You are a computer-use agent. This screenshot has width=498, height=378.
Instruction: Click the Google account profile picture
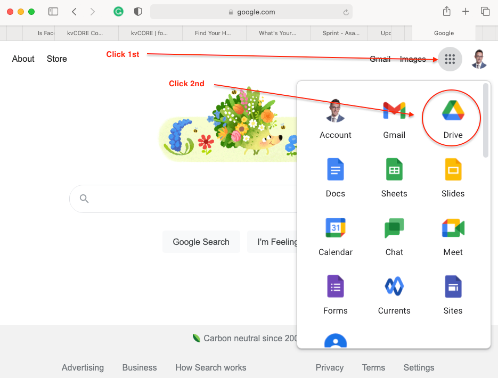click(479, 59)
